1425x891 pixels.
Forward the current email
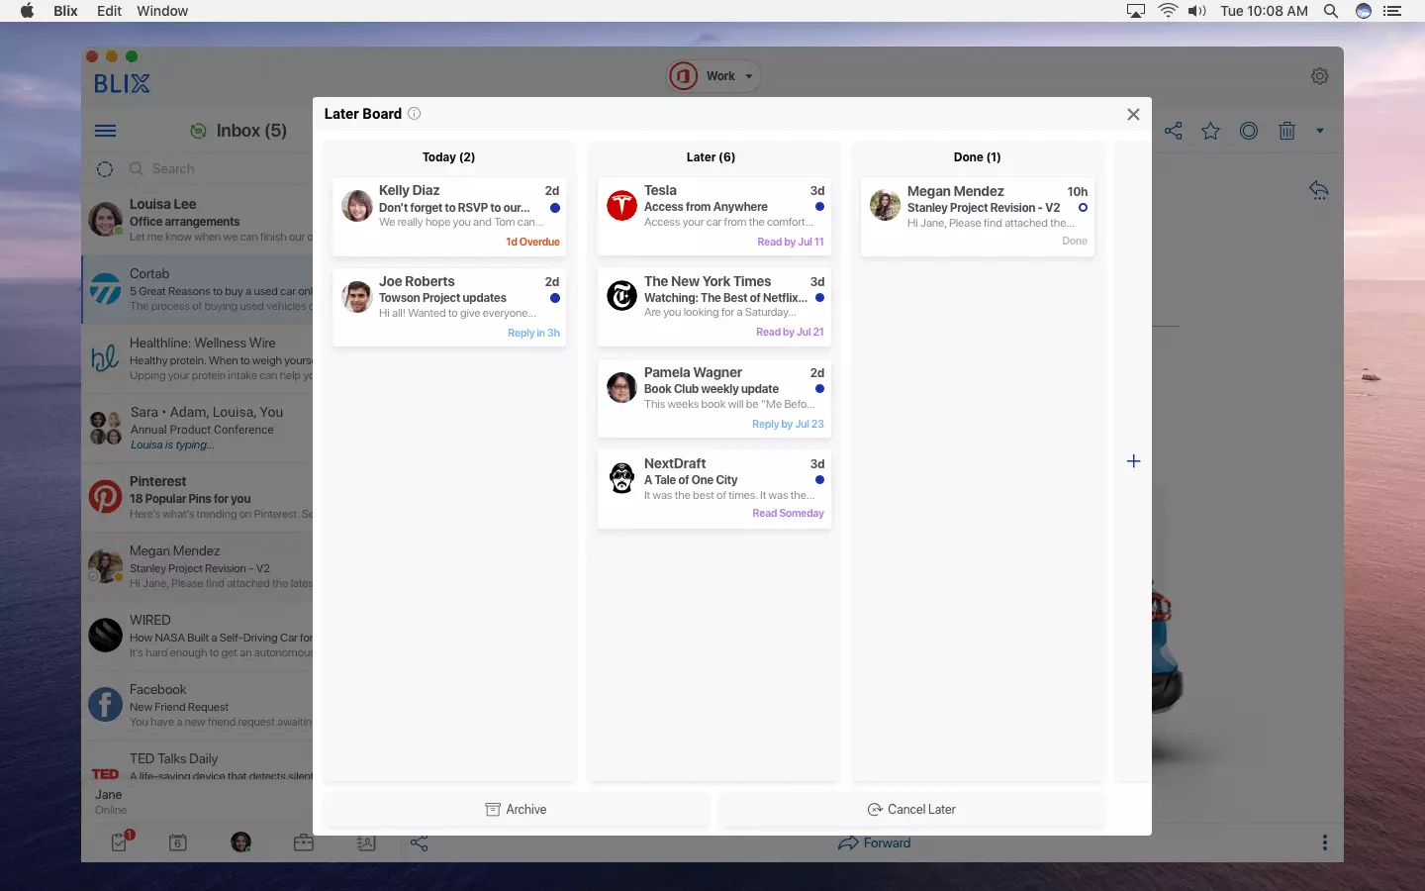click(x=875, y=843)
